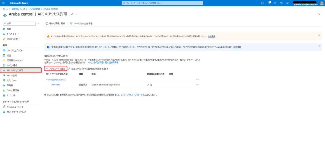Open 認証 menu item text

point(9,55)
